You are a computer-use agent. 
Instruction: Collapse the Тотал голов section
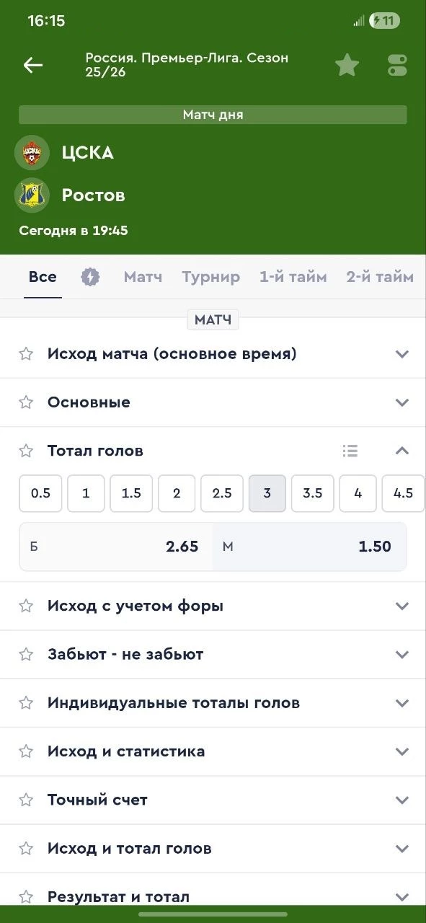coord(401,450)
